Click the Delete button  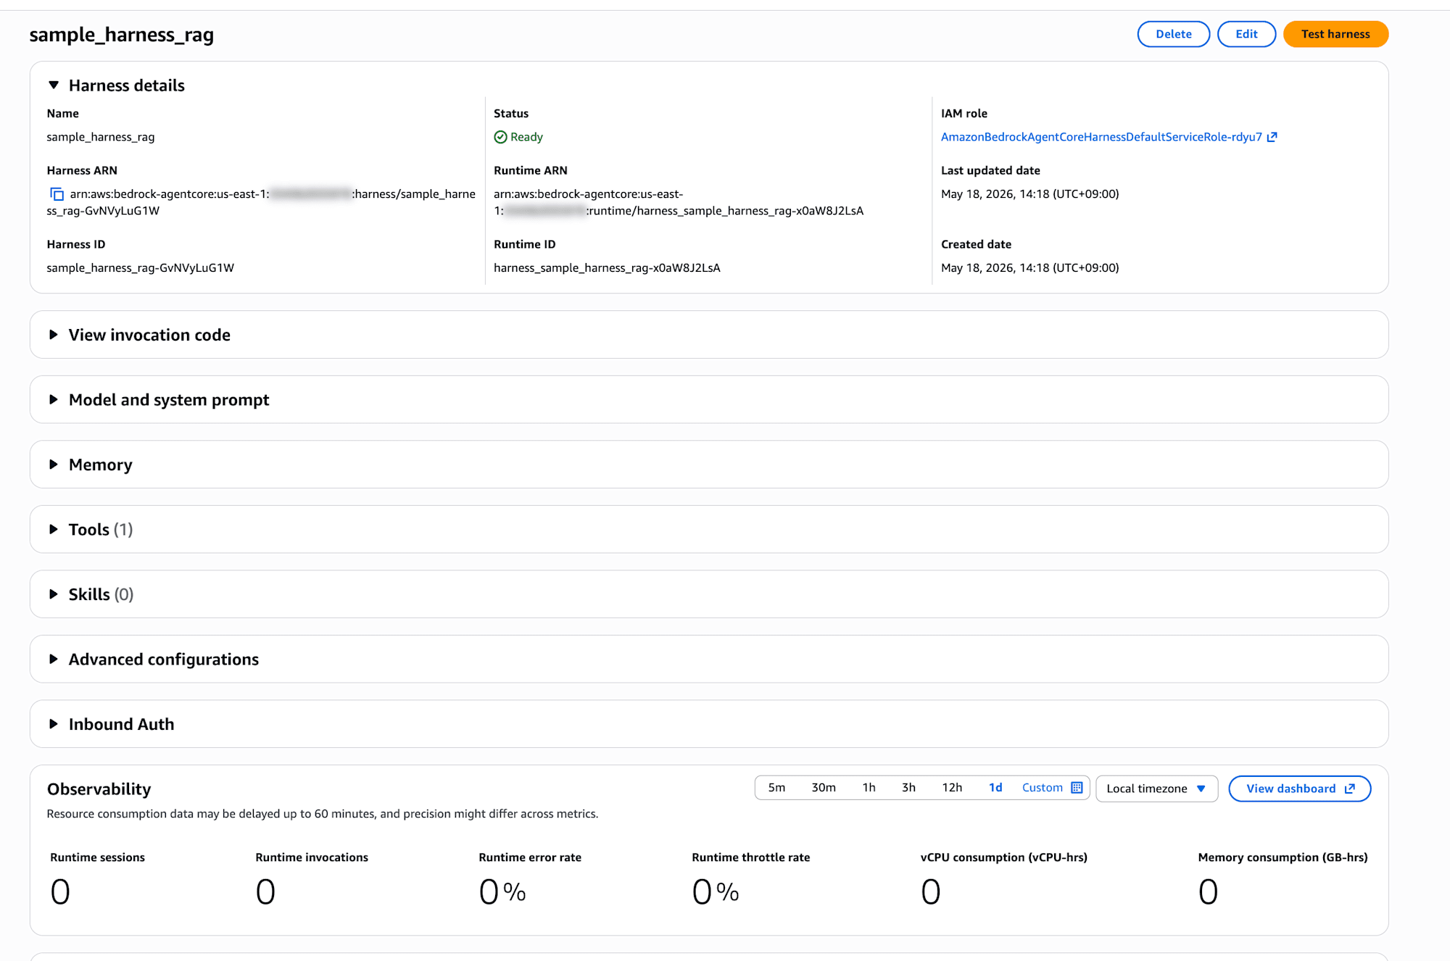point(1173,34)
